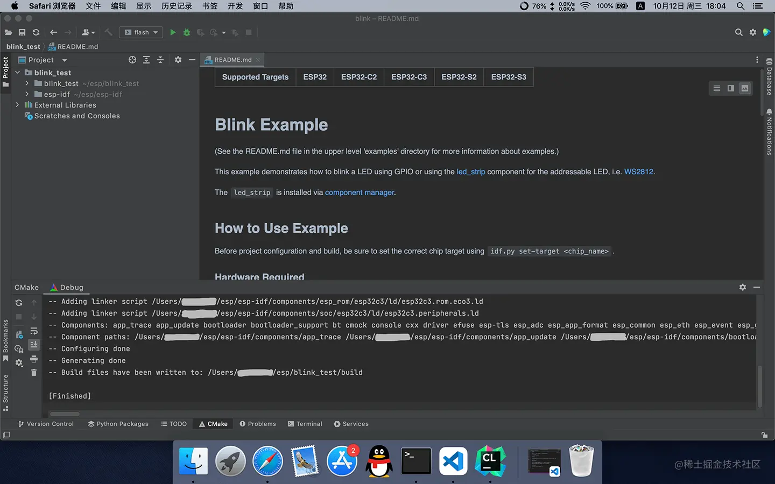Open the Python Packages tool window tab

coord(118,424)
